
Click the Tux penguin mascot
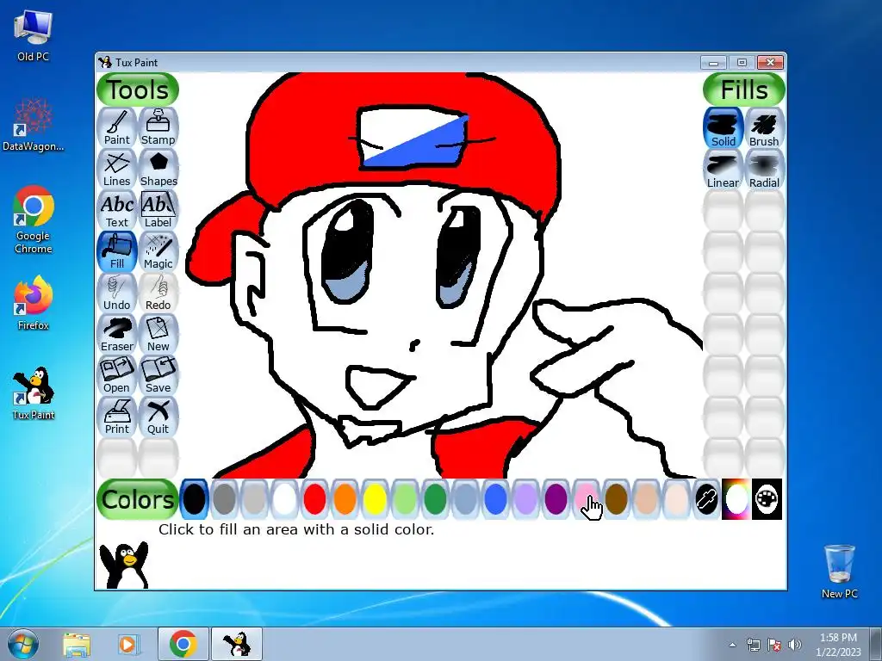click(x=124, y=565)
